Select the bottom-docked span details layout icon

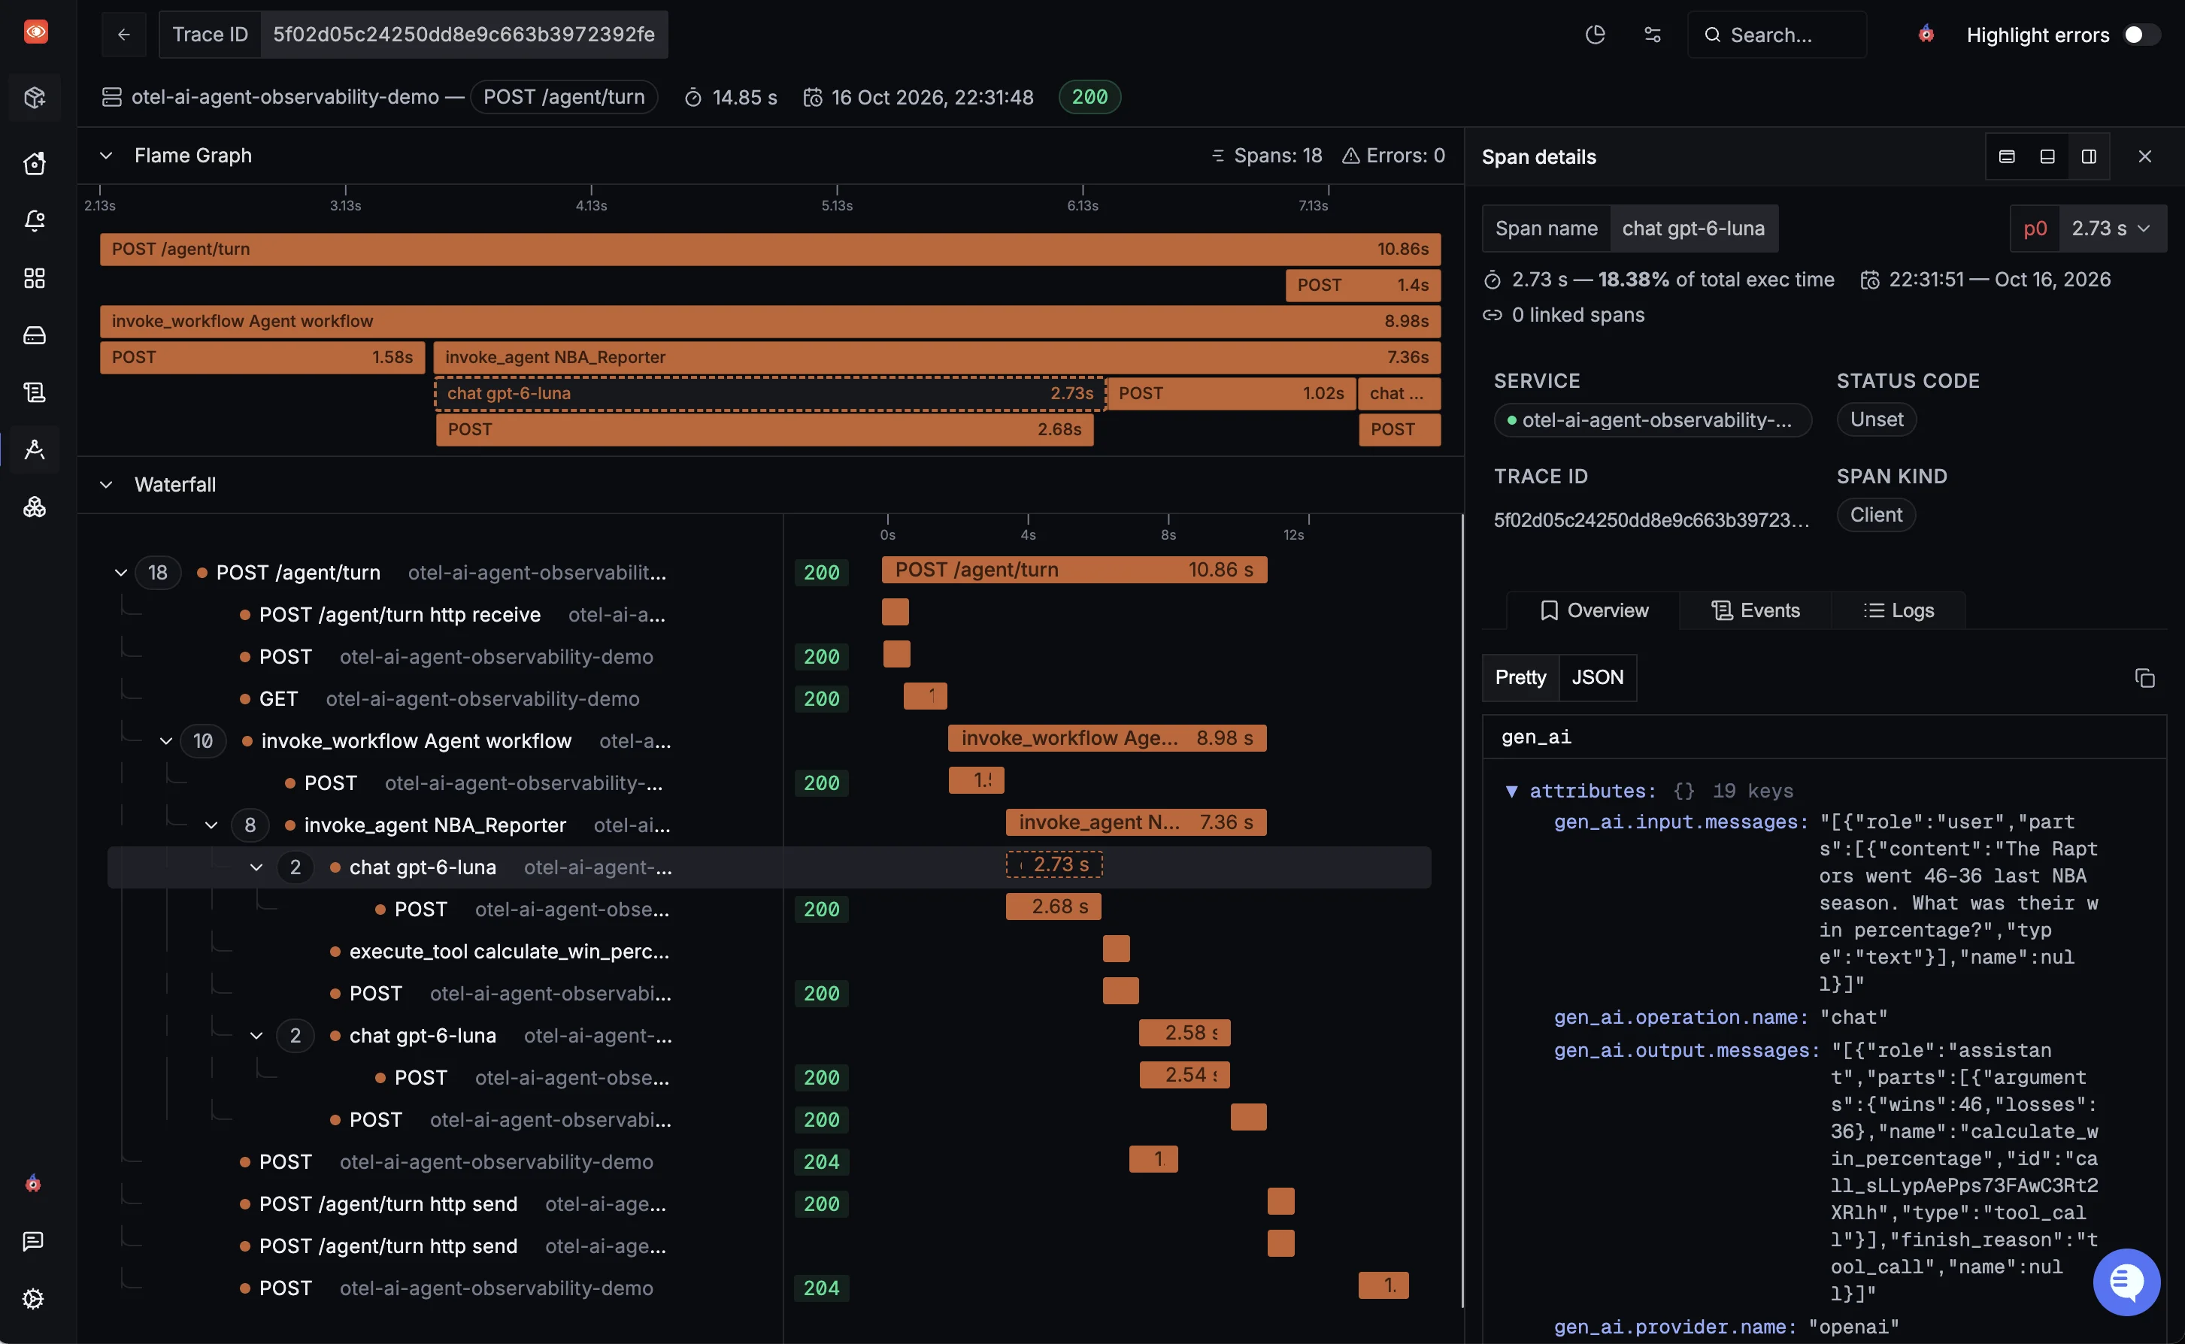pyautogui.click(x=2047, y=156)
